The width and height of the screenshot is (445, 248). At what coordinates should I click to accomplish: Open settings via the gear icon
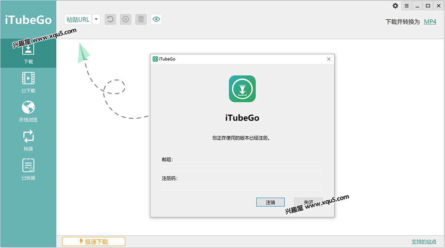[x=395, y=6]
